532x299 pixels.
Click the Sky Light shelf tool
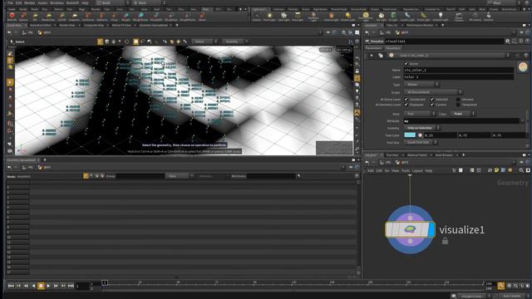pos(381,17)
